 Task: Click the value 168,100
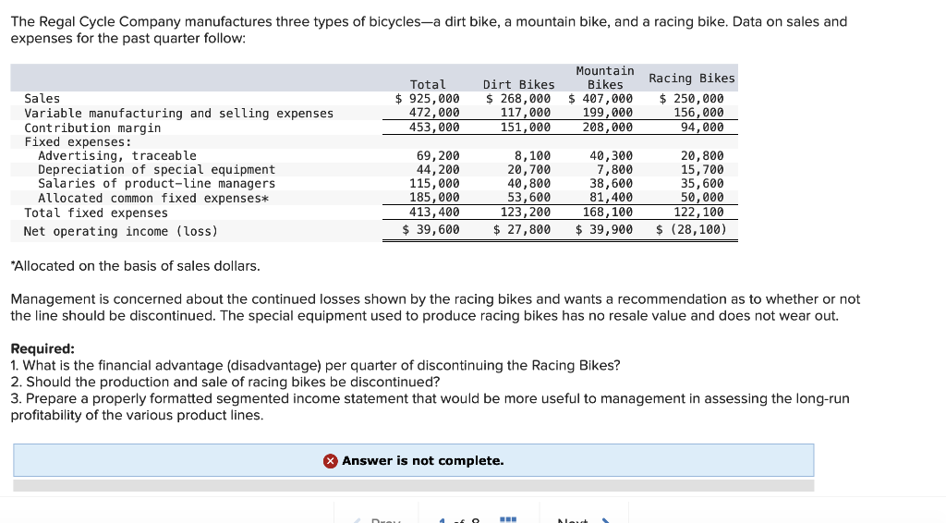pyautogui.click(x=608, y=213)
